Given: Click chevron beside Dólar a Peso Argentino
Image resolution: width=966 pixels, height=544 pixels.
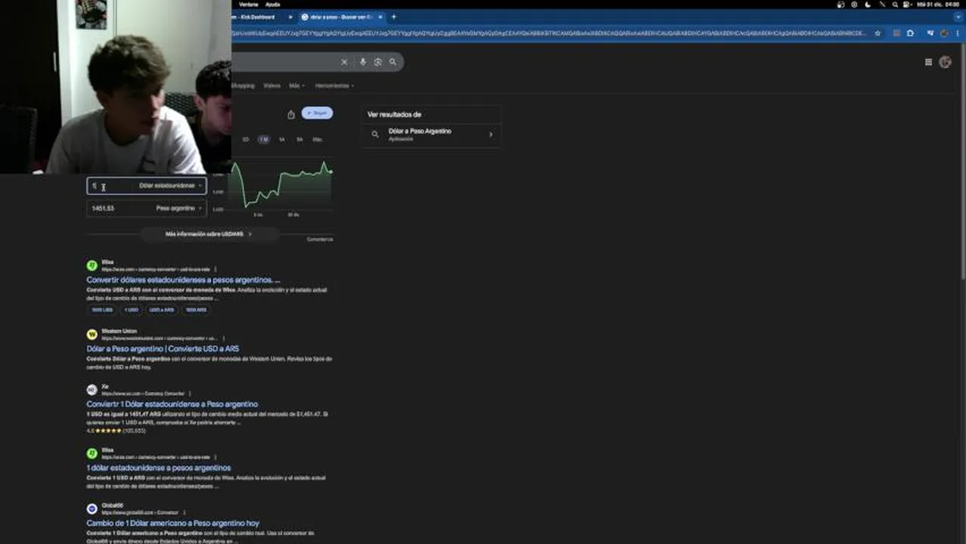Looking at the screenshot, I should click(491, 134).
